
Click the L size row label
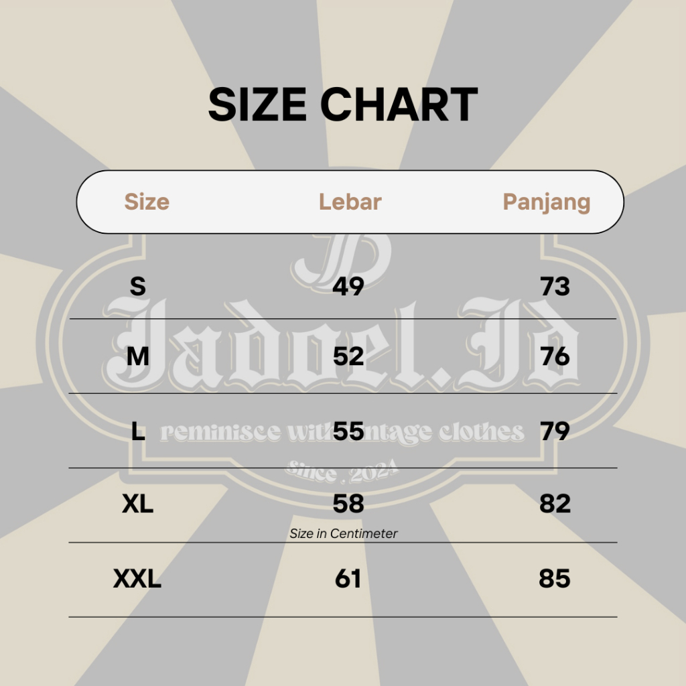coord(138,431)
